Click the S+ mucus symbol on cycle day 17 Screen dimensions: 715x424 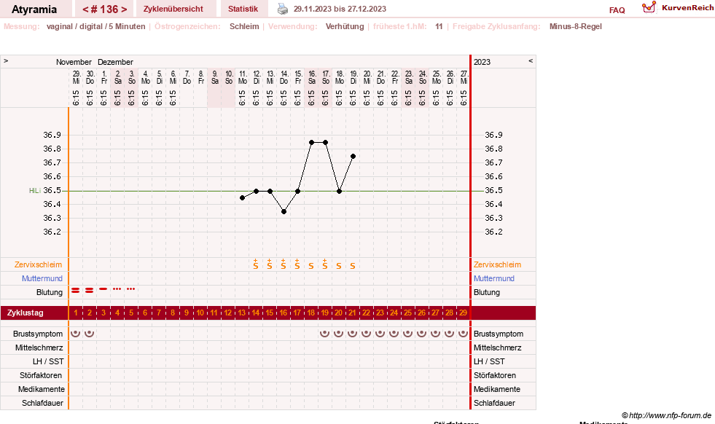(x=297, y=264)
